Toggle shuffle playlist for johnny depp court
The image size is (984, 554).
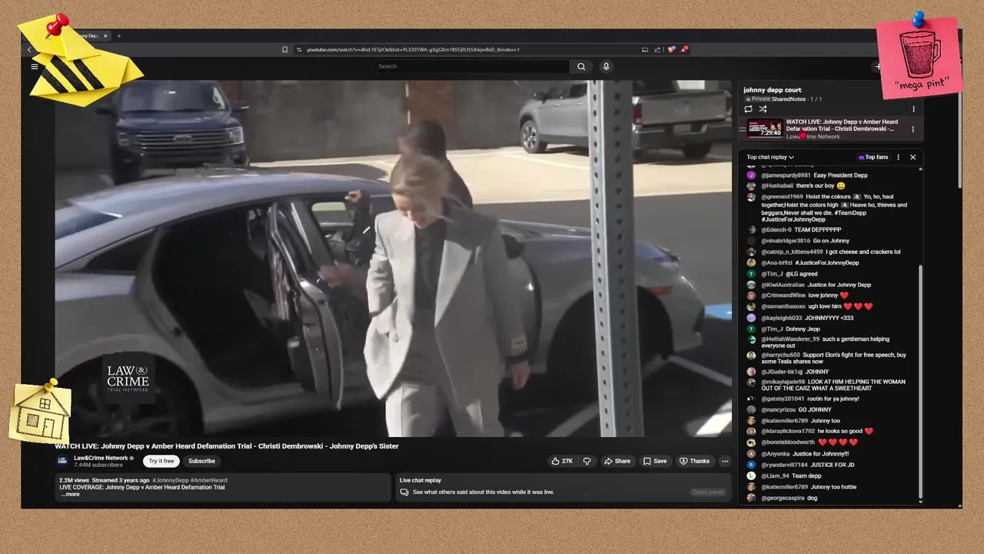763,109
